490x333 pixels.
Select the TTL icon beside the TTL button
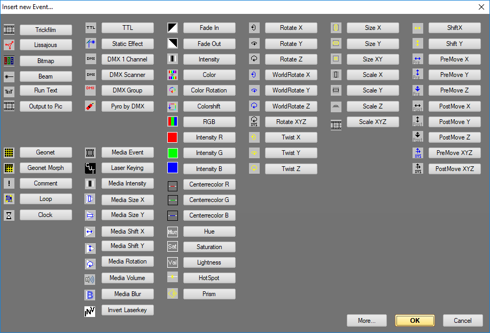[x=90, y=27]
